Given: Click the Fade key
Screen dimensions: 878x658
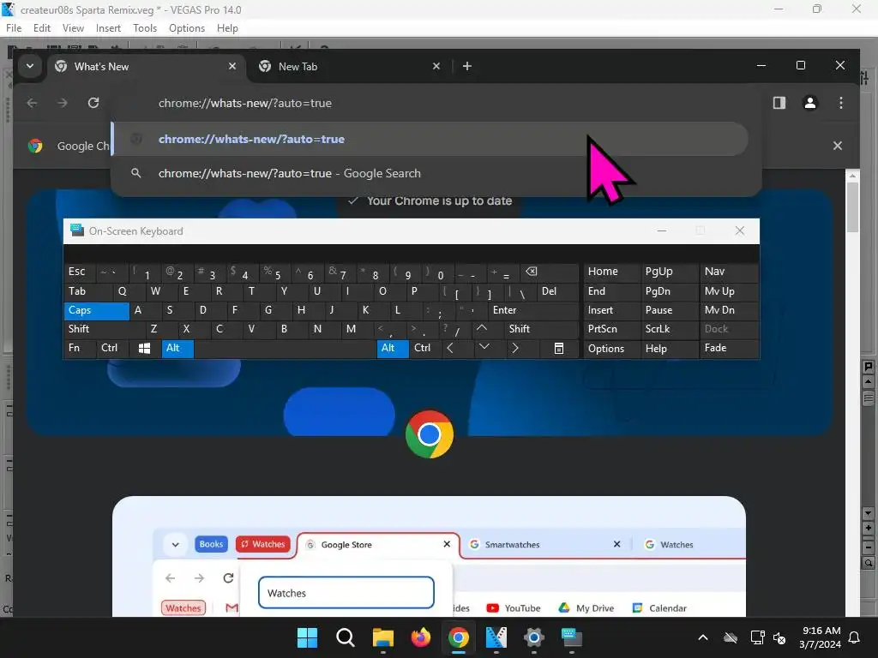Looking at the screenshot, I should 729,348.
